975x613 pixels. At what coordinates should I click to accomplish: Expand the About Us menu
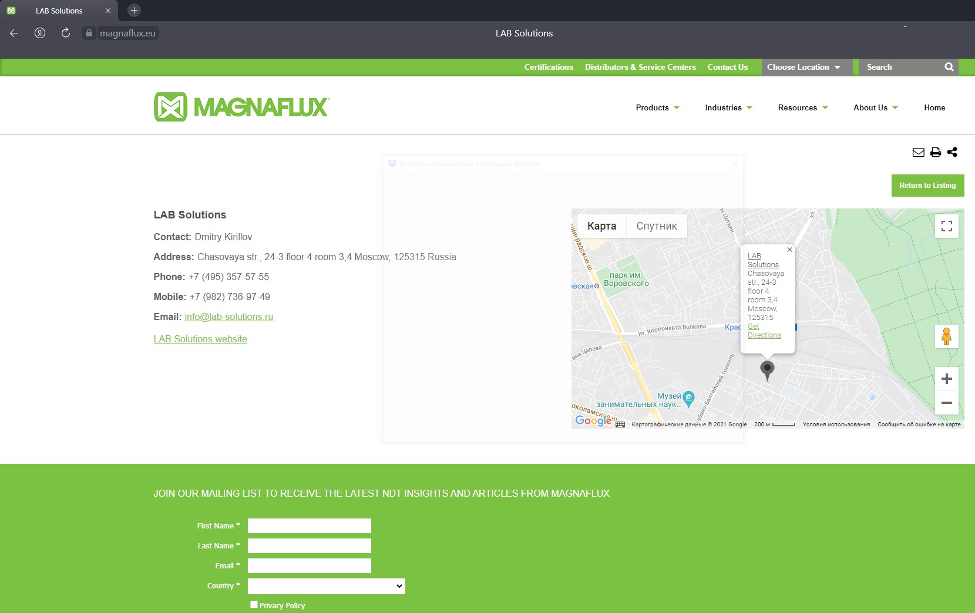(x=876, y=107)
